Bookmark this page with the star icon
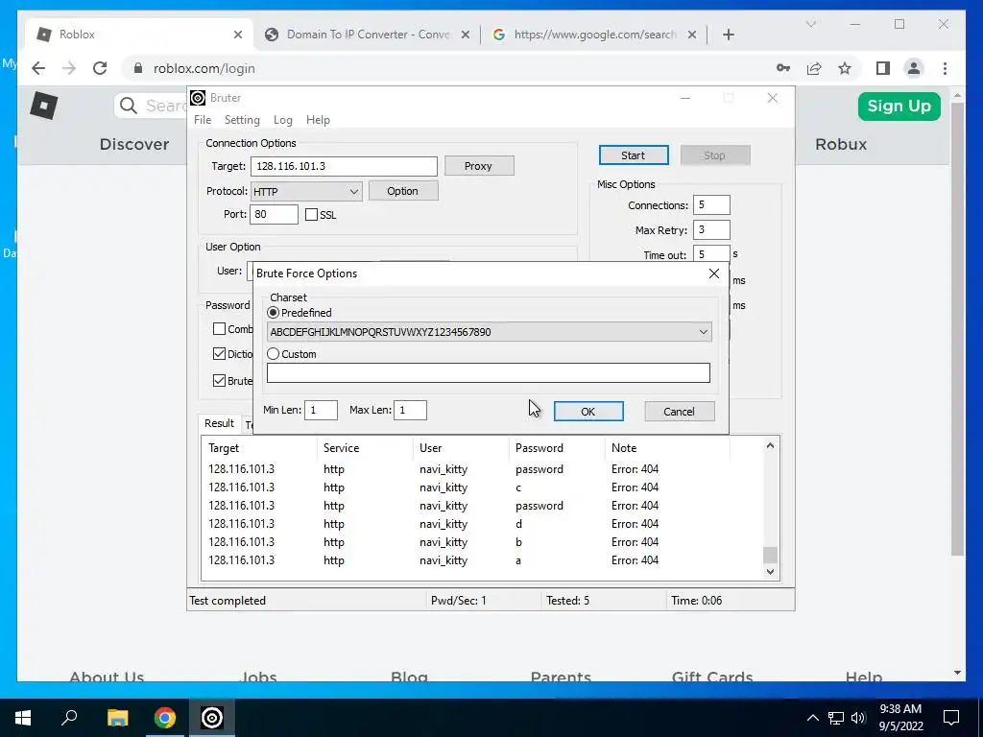The height and width of the screenshot is (737, 983). click(845, 68)
